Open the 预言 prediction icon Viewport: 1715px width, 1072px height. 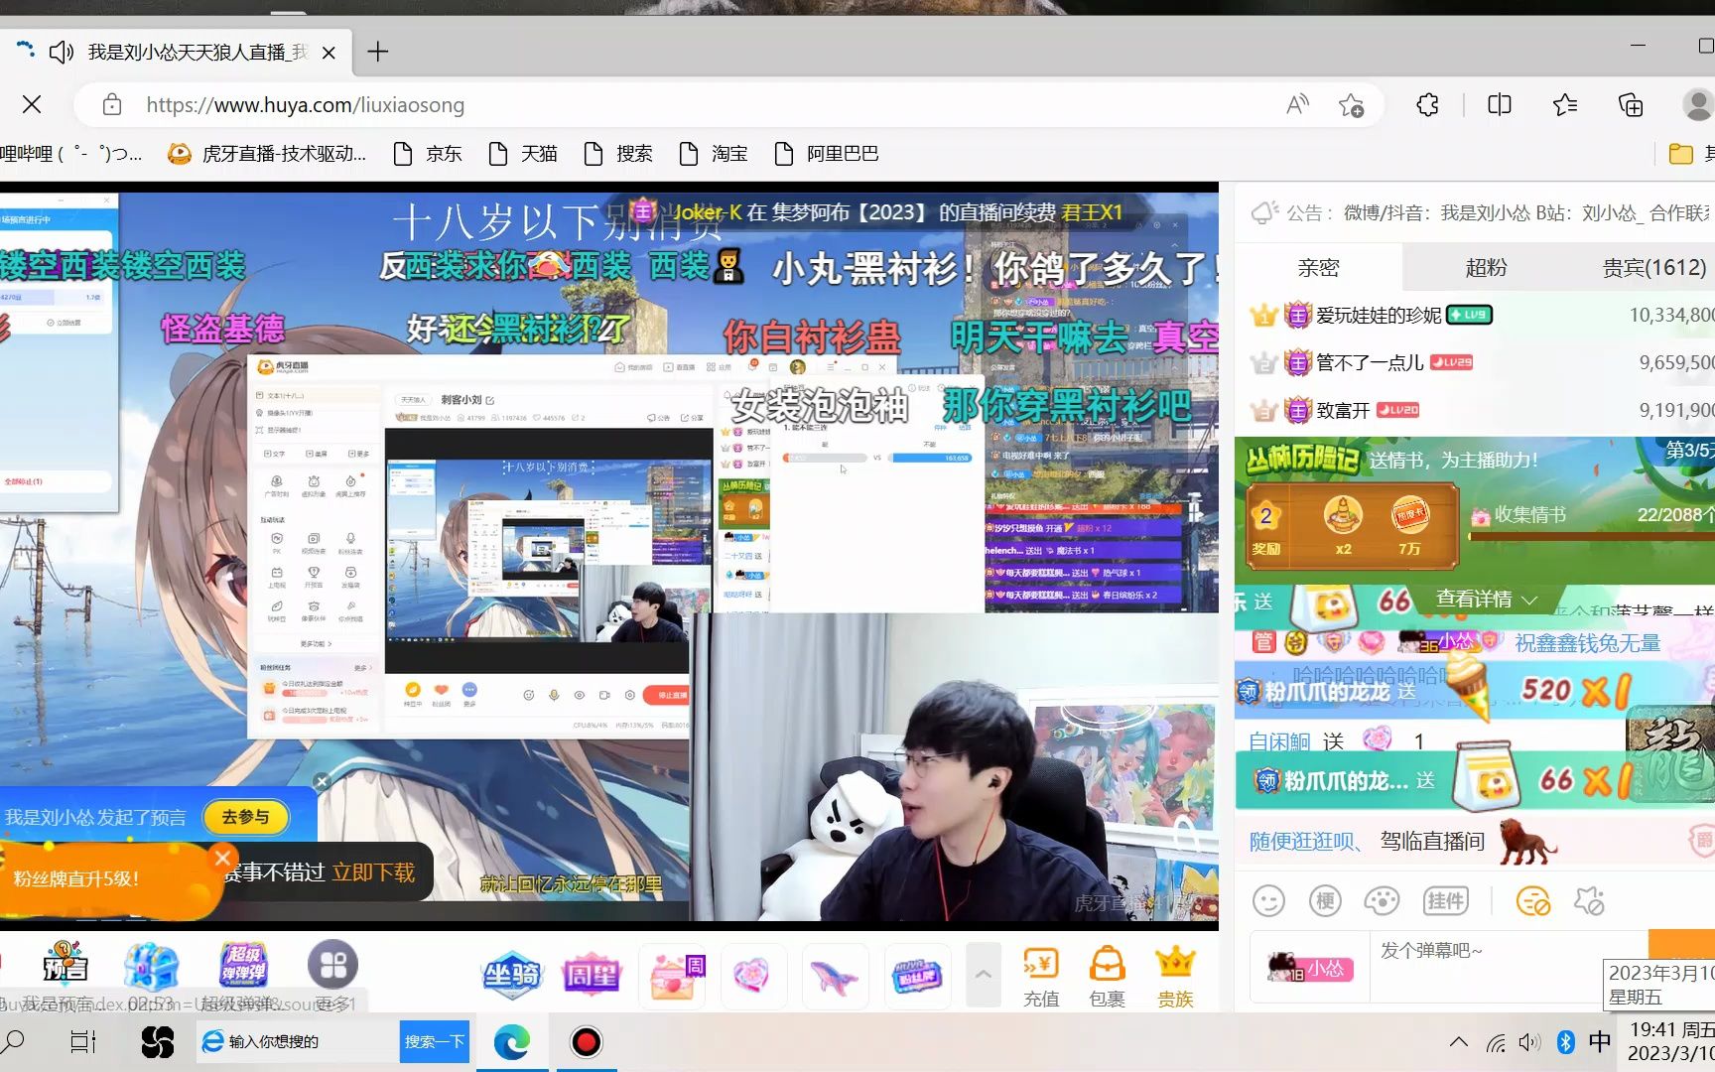point(65,965)
